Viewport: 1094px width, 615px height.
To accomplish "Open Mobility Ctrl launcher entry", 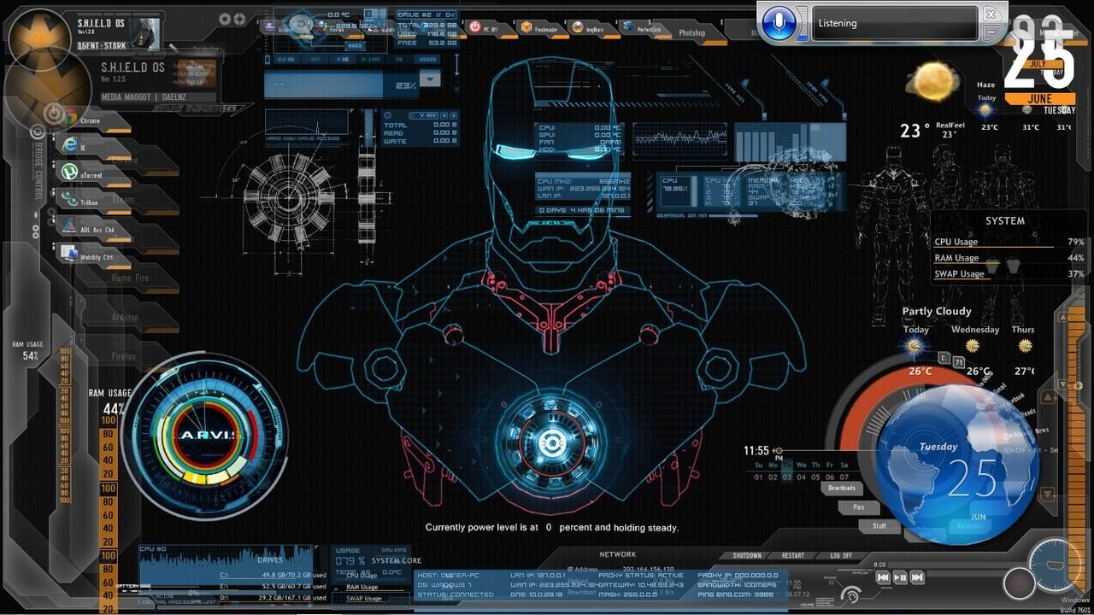I will pyautogui.click(x=94, y=256).
